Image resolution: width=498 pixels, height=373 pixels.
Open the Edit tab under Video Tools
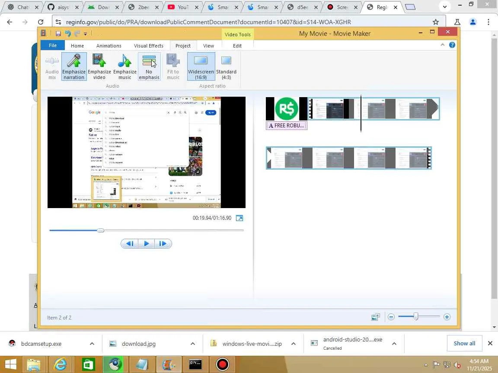point(237,46)
